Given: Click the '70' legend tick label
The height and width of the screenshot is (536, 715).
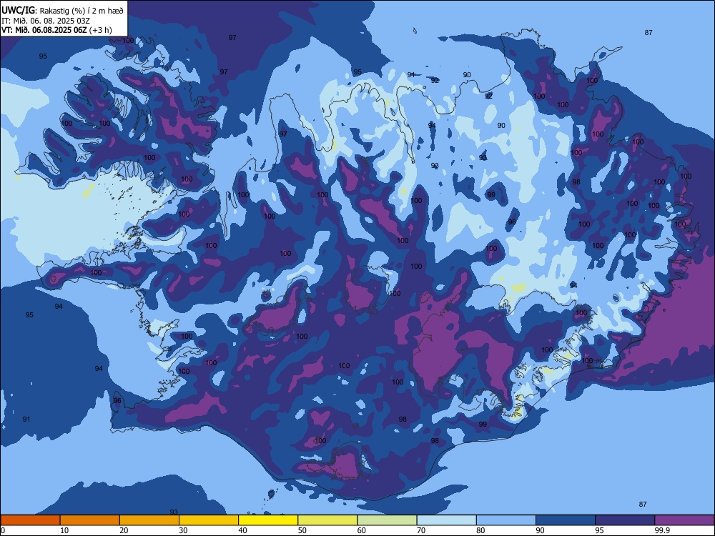Looking at the screenshot, I should pyautogui.click(x=421, y=530).
